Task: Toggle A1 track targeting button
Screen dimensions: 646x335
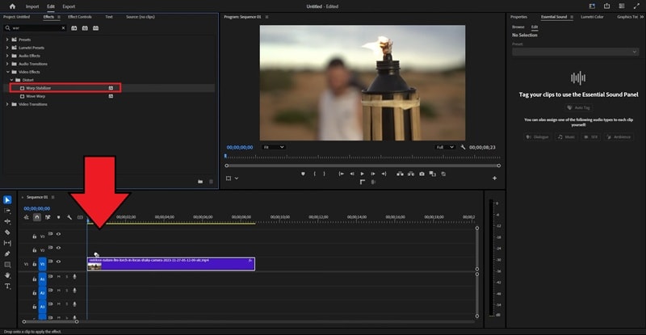Action: click(43, 279)
